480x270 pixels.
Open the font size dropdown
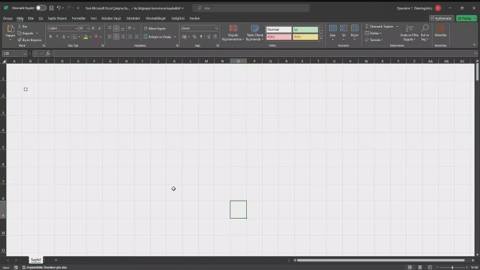tap(88, 28)
